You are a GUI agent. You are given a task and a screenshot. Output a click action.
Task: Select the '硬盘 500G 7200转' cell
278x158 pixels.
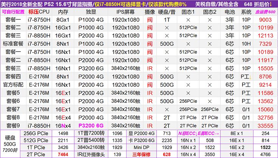[x=10, y=144]
